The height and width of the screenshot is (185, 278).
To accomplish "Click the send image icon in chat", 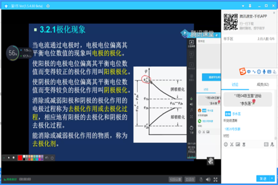I will [x=238, y=144].
